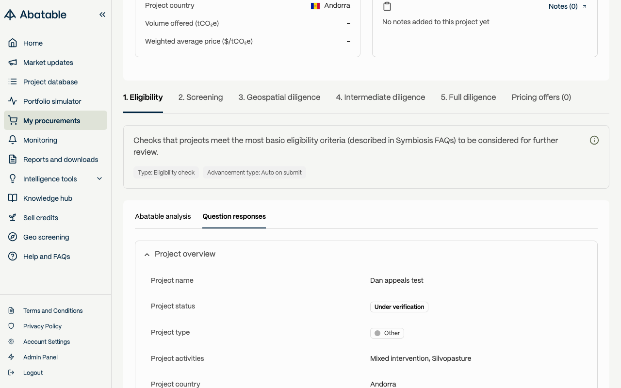The width and height of the screenshot is (621, 388).
Task: Switch to the 2. Screening tab
Action: tap(200, 97)
